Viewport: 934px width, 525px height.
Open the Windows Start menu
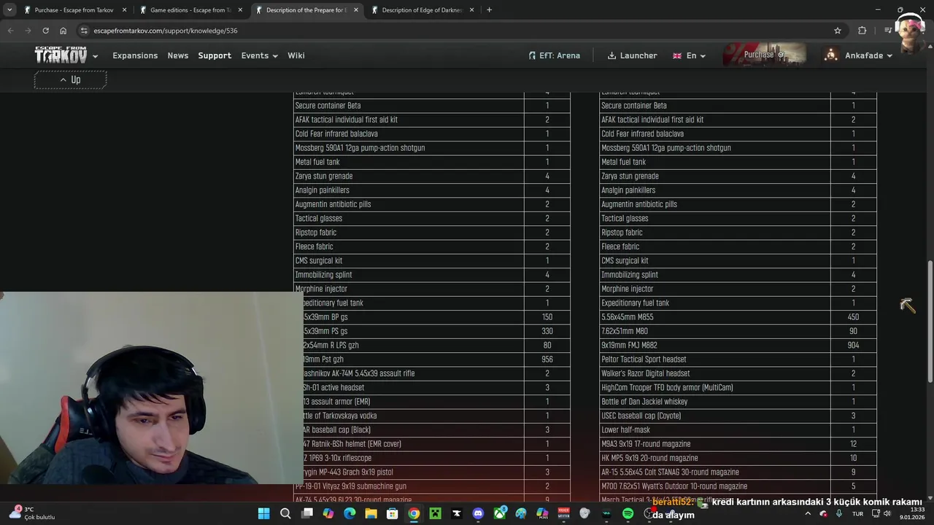click(x=264, y=513)
